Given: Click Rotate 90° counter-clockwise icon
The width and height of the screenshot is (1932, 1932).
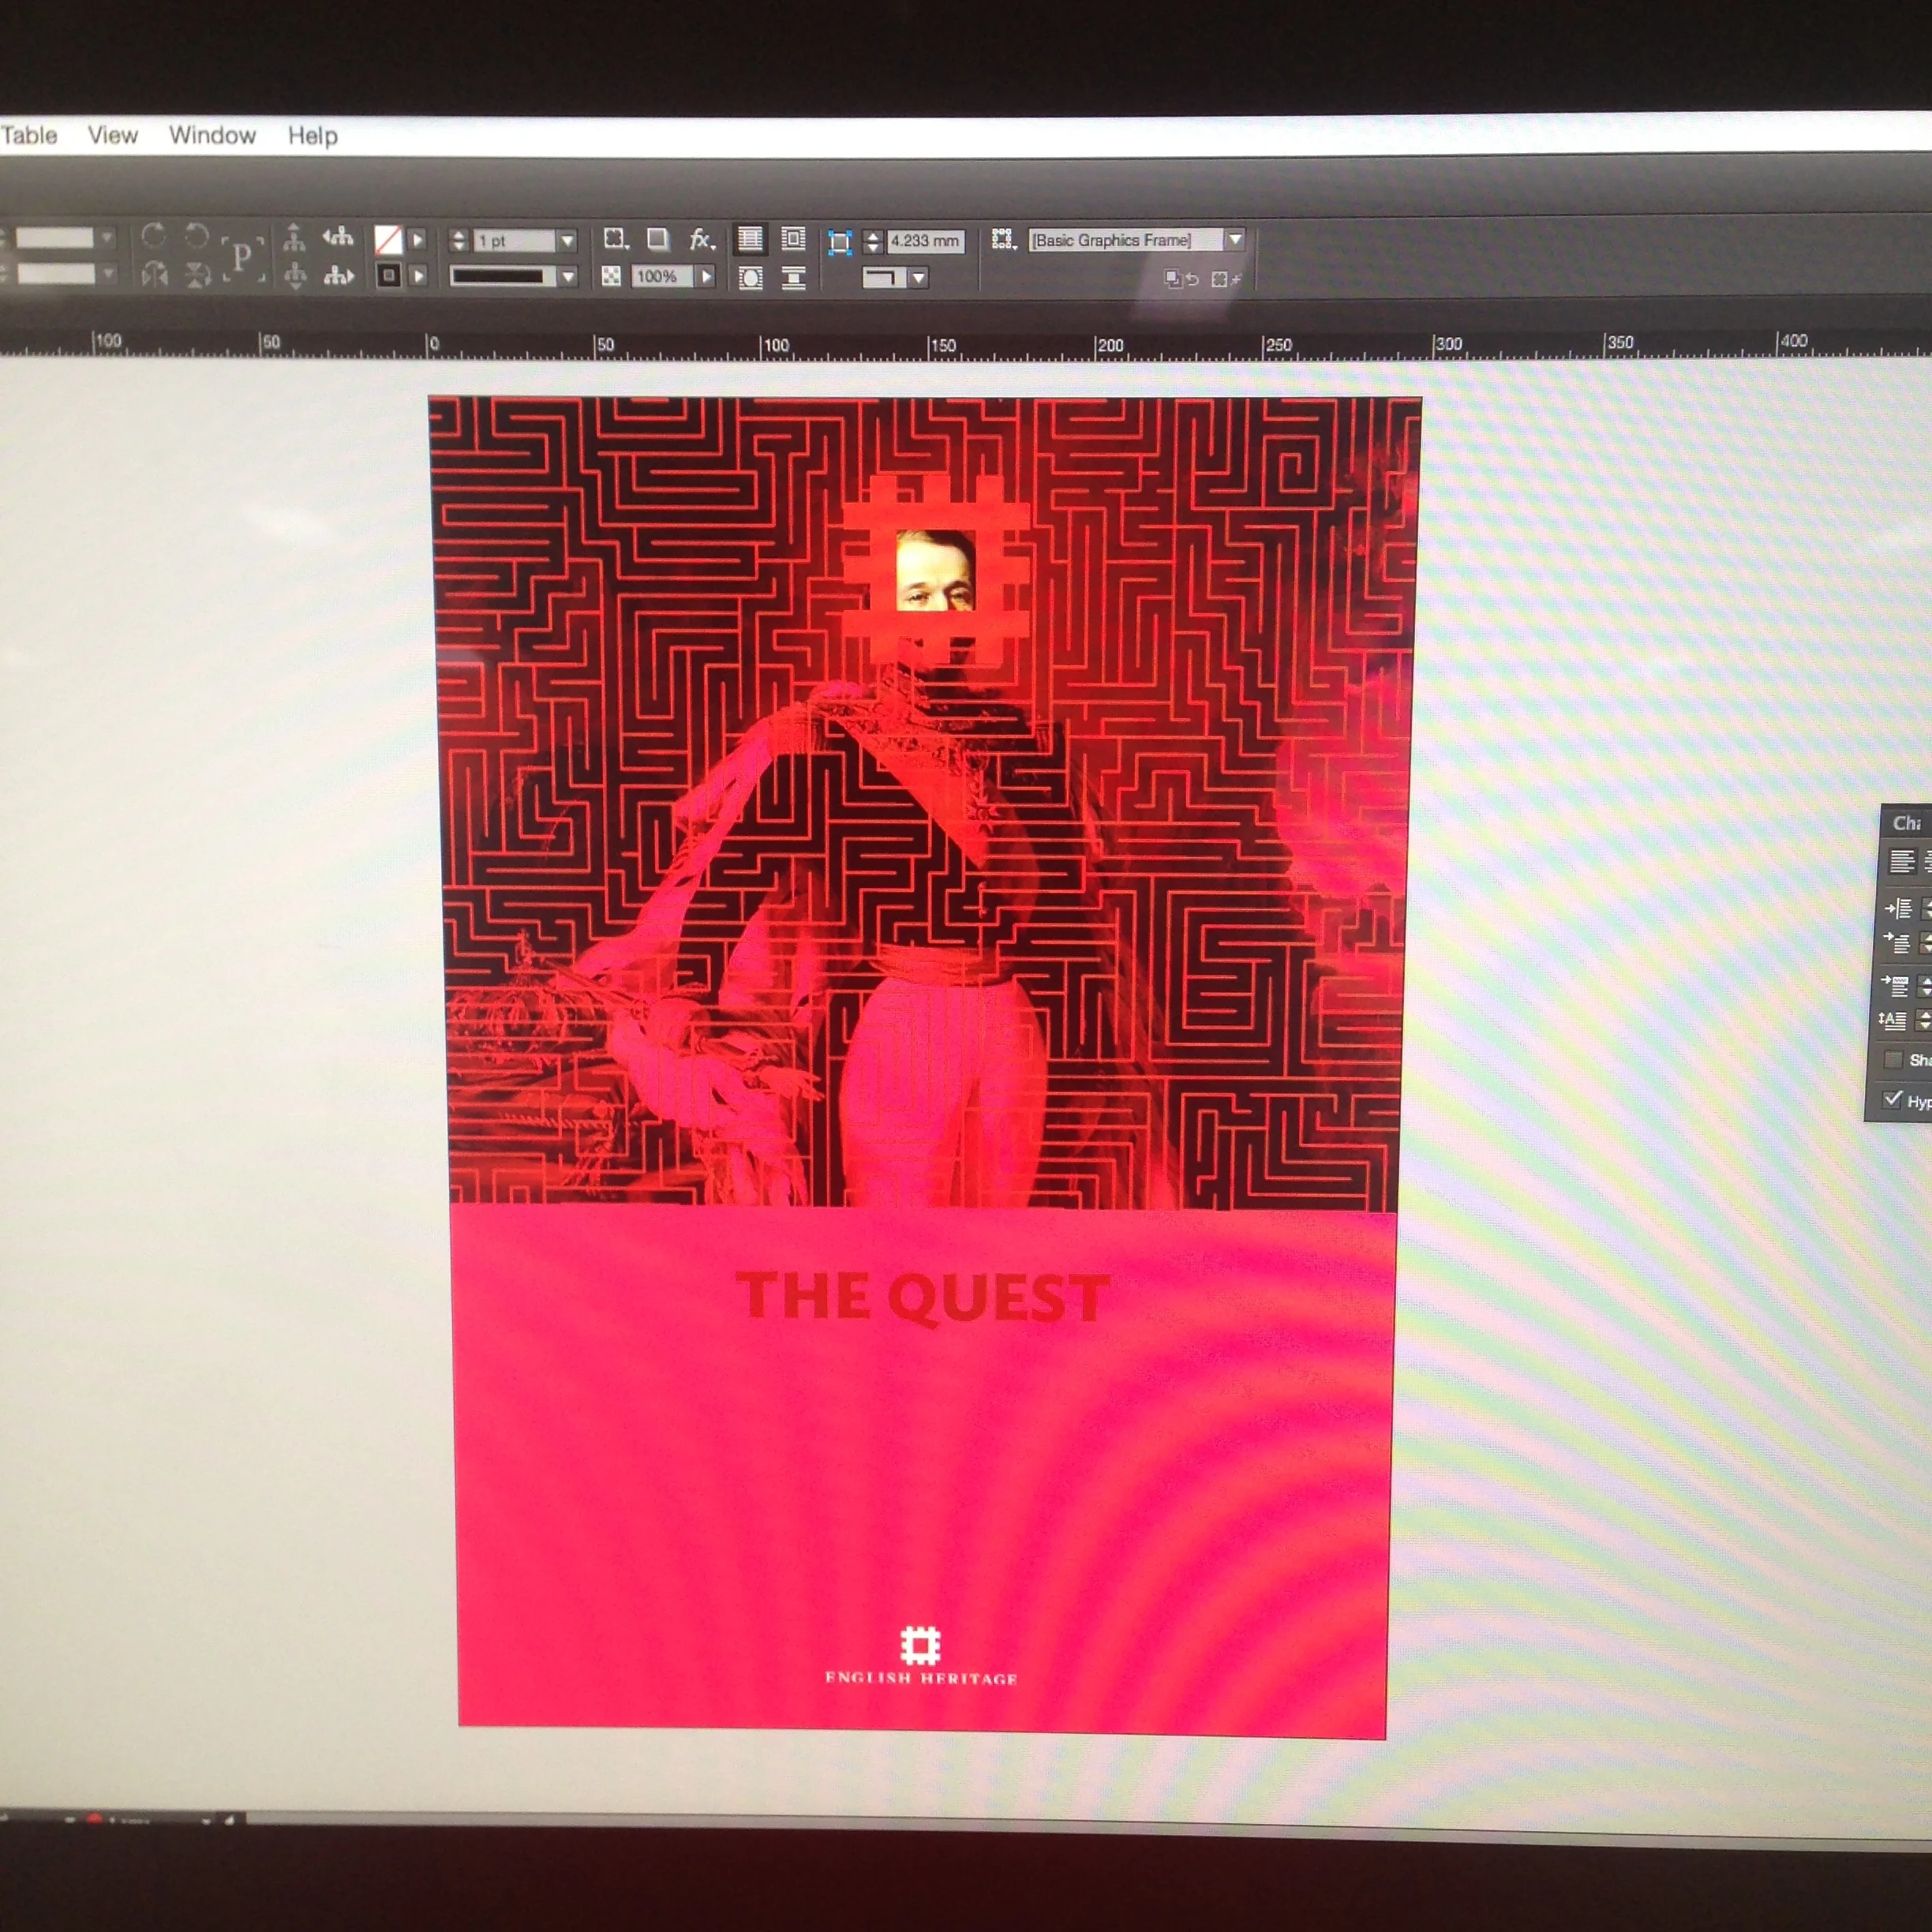Looking at the screenshot, I should (196, 236).
